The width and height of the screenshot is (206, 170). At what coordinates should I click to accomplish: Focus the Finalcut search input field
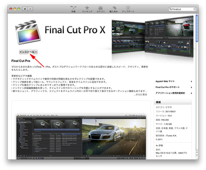[182, 9]
